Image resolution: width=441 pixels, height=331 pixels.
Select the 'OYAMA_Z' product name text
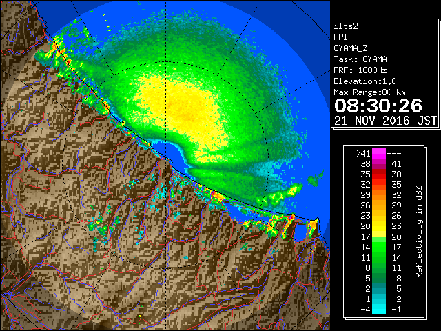tap(351, 48)
